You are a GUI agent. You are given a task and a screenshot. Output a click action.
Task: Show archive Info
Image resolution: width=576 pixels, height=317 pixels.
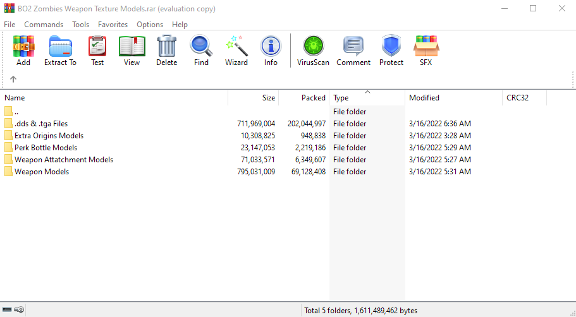[x=271, y=46]
